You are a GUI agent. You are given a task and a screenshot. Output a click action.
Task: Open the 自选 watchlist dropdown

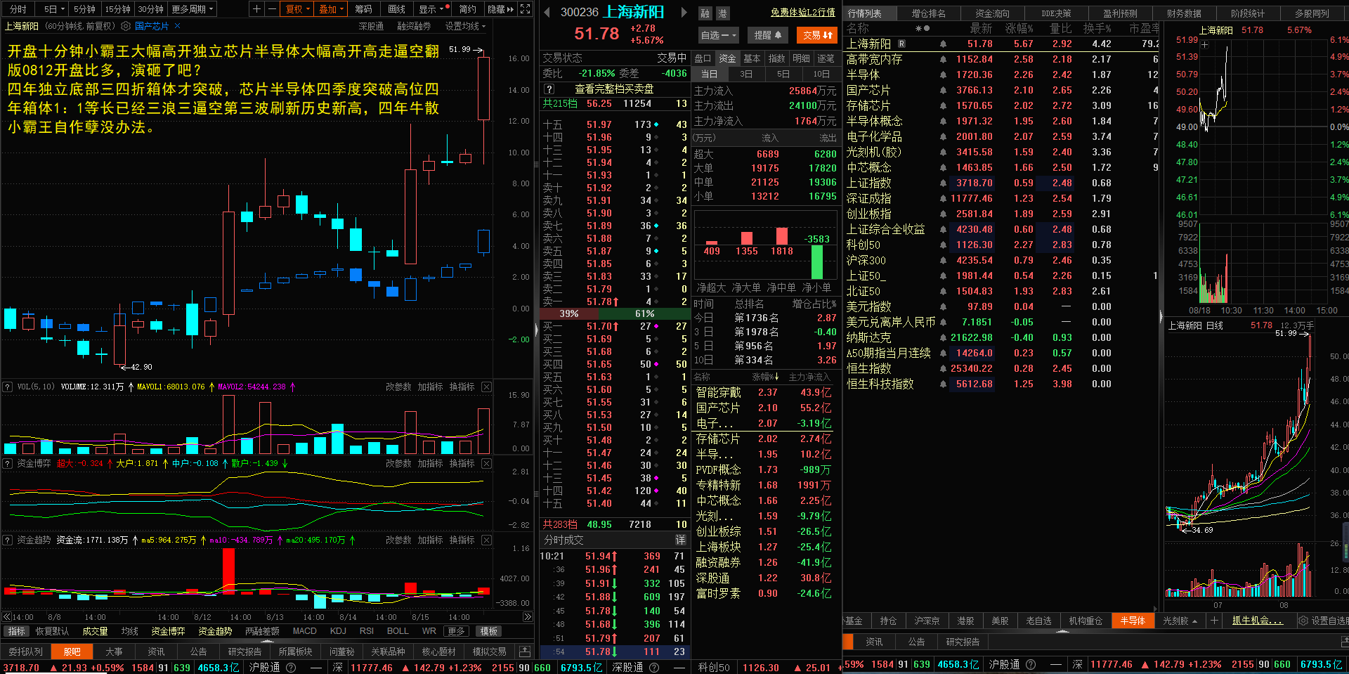pos(718,35)
